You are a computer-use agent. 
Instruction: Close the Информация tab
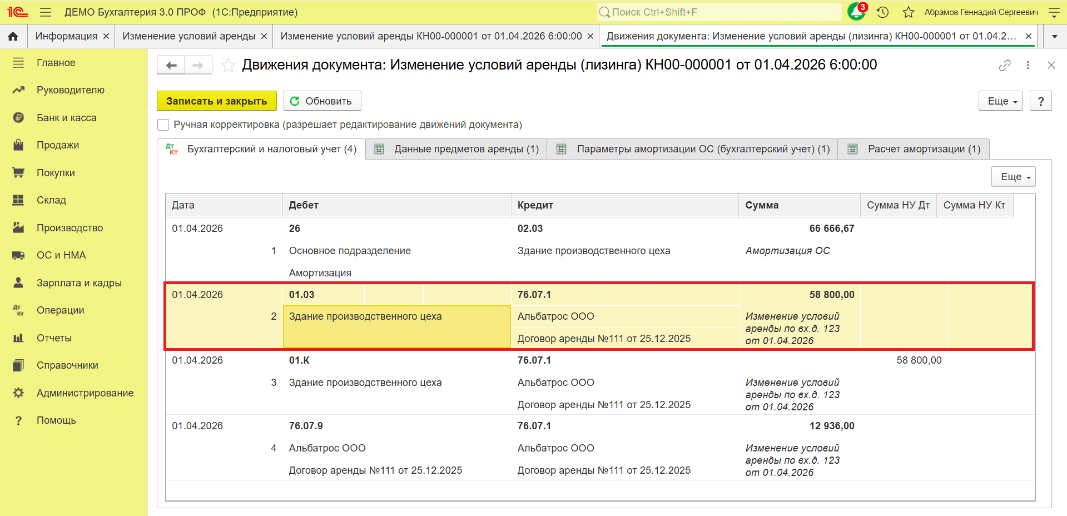click(x=106, y=36)
